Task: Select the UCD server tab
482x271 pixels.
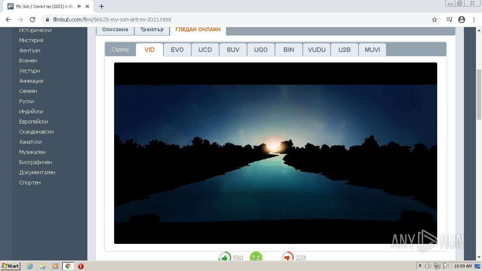Action: [205, 50]
